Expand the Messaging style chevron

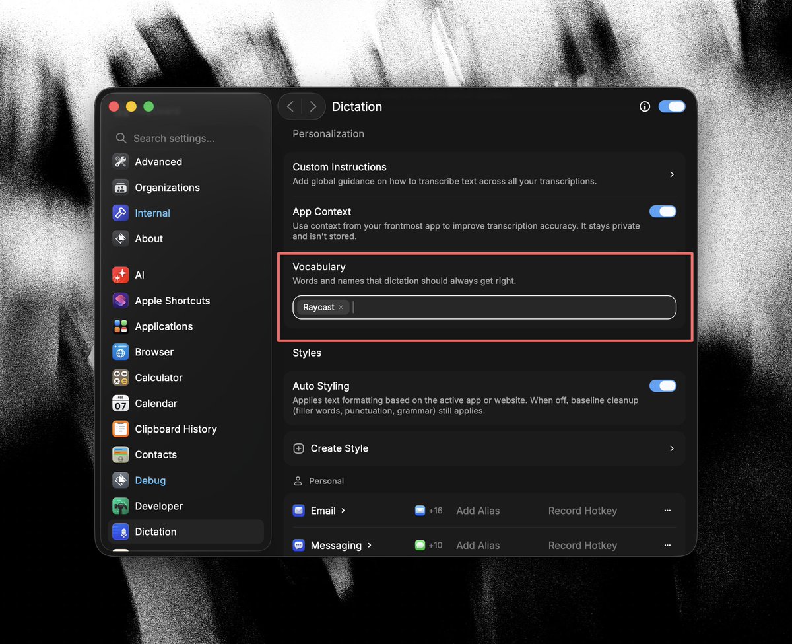point(369,546)
